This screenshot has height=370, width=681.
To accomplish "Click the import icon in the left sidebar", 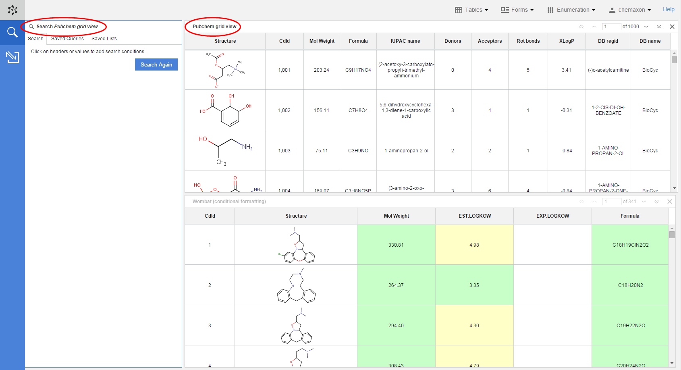I will pos(12,57).
